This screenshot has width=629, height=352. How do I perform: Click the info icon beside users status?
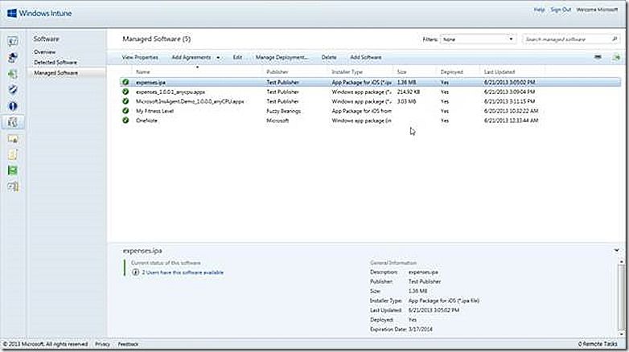coord(136,272)
